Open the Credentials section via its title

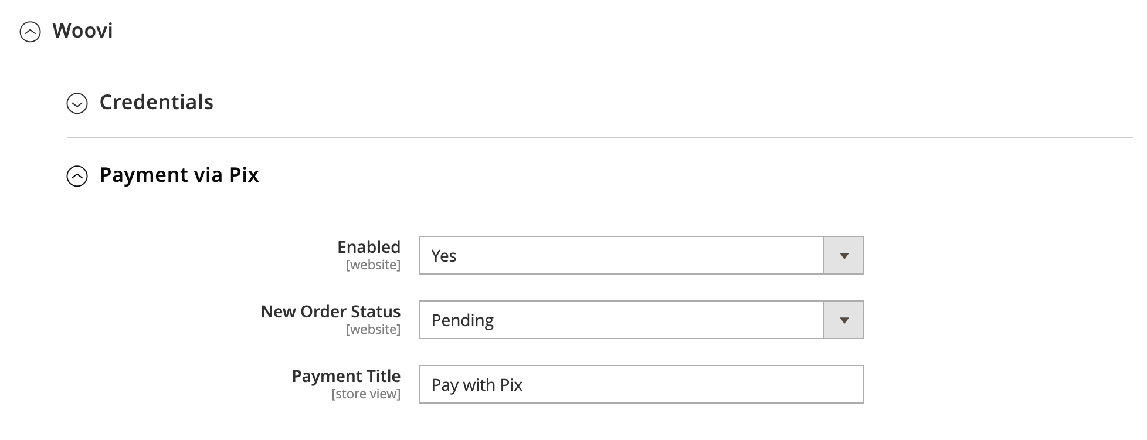point(156,102)
